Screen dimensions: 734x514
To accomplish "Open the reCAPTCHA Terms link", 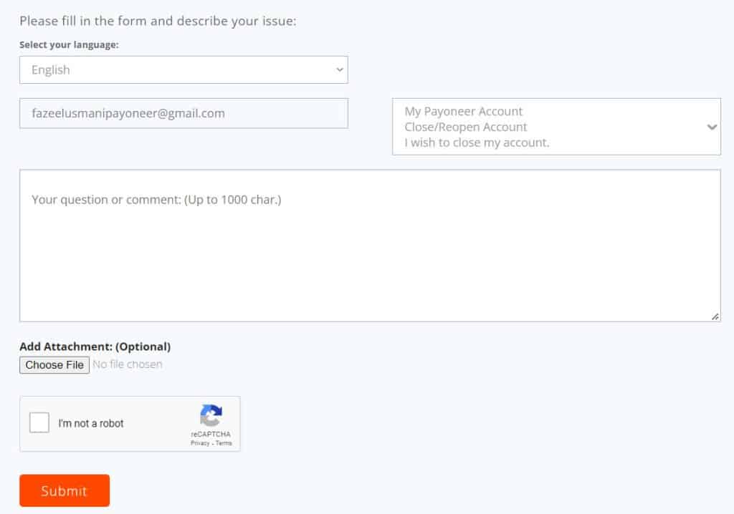I will pyautogui.click(x=224, y=443).
